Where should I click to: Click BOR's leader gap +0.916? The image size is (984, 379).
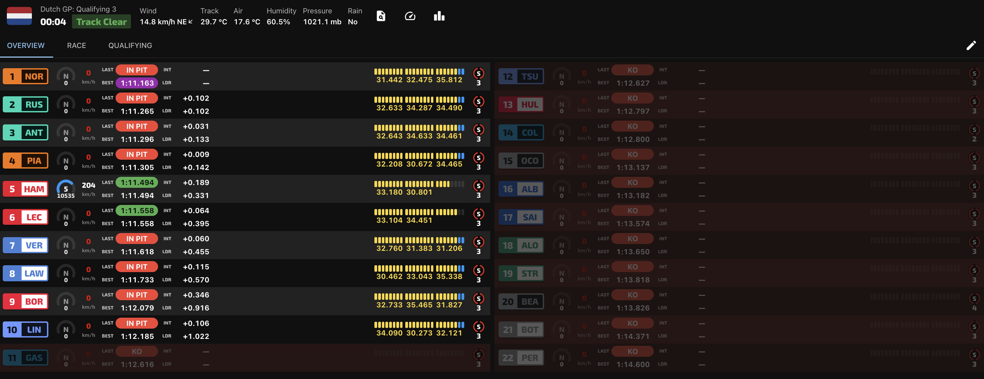pyautogui.click(x=196, y=308)
